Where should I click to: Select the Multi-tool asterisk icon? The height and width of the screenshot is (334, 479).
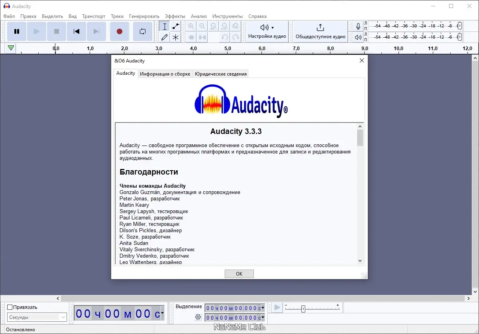[x=175, y=37]
